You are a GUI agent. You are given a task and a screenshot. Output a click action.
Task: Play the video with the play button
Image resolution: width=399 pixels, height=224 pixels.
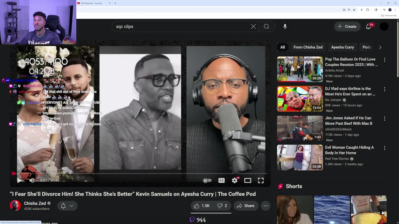coord(19,180)
